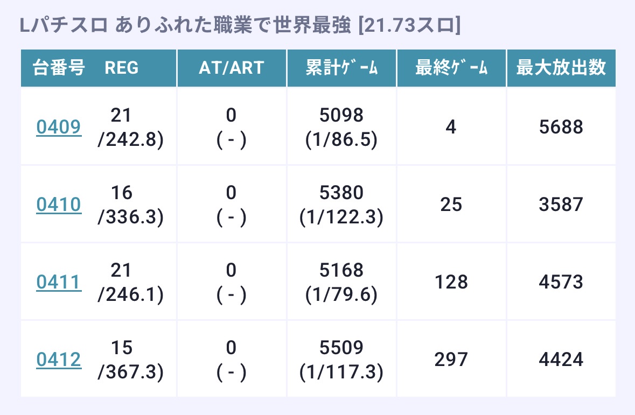Click max payout value 3587
The width and height of the screenshot is (635, 415).
561,205
